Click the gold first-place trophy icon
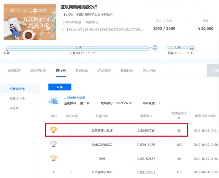The height and width of the screenshot is (178, 219). coord(54,130)
